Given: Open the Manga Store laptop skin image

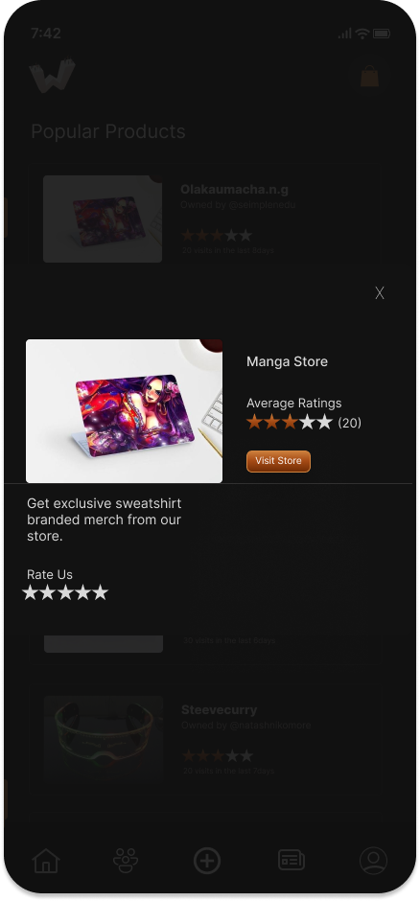Looking at the screenshot, I should click(x=124, y=411).
